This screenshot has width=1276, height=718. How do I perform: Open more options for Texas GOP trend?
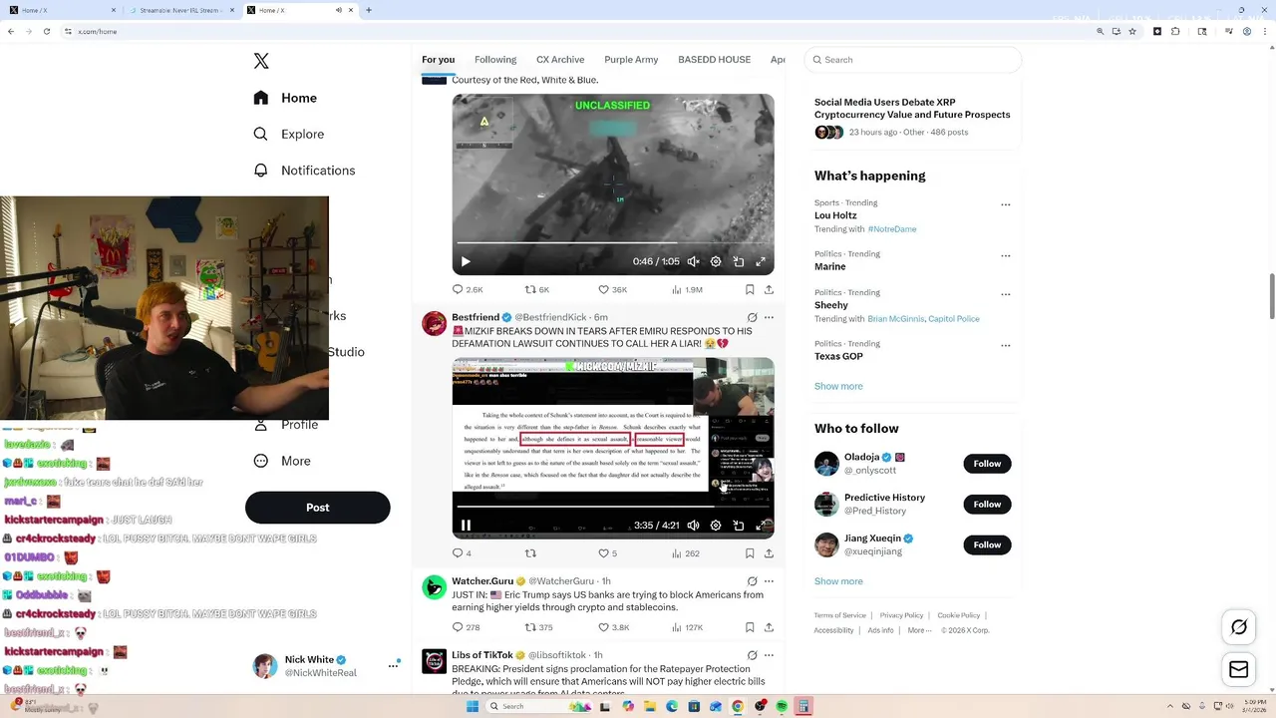click(x=1005, y=345)
